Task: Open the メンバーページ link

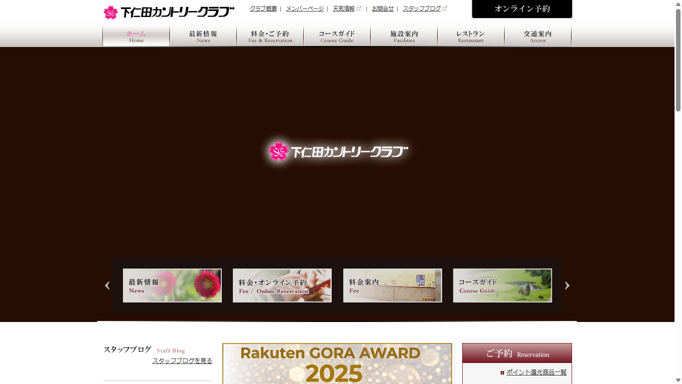Action: 305,8
